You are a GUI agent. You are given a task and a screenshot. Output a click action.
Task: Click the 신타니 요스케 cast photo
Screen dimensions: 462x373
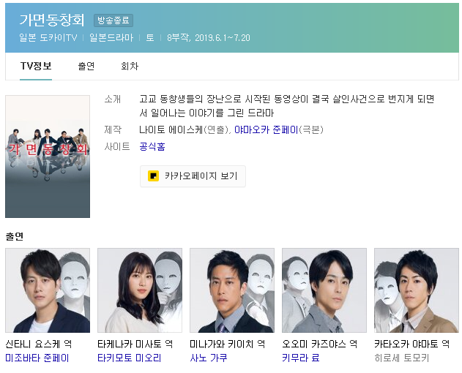48,290
